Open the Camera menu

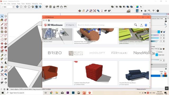pos(13,4)
